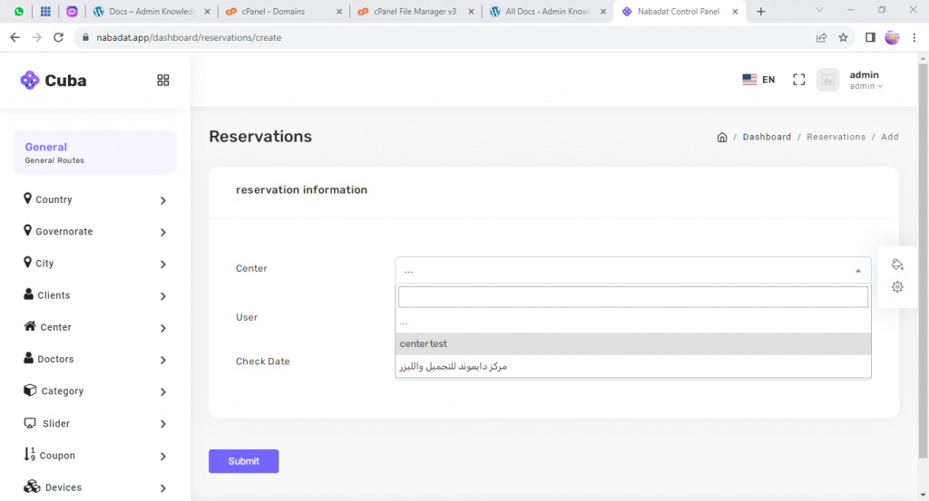Open the EN language selector
Screen dimensions: 929x501
[x=758, y=80]
